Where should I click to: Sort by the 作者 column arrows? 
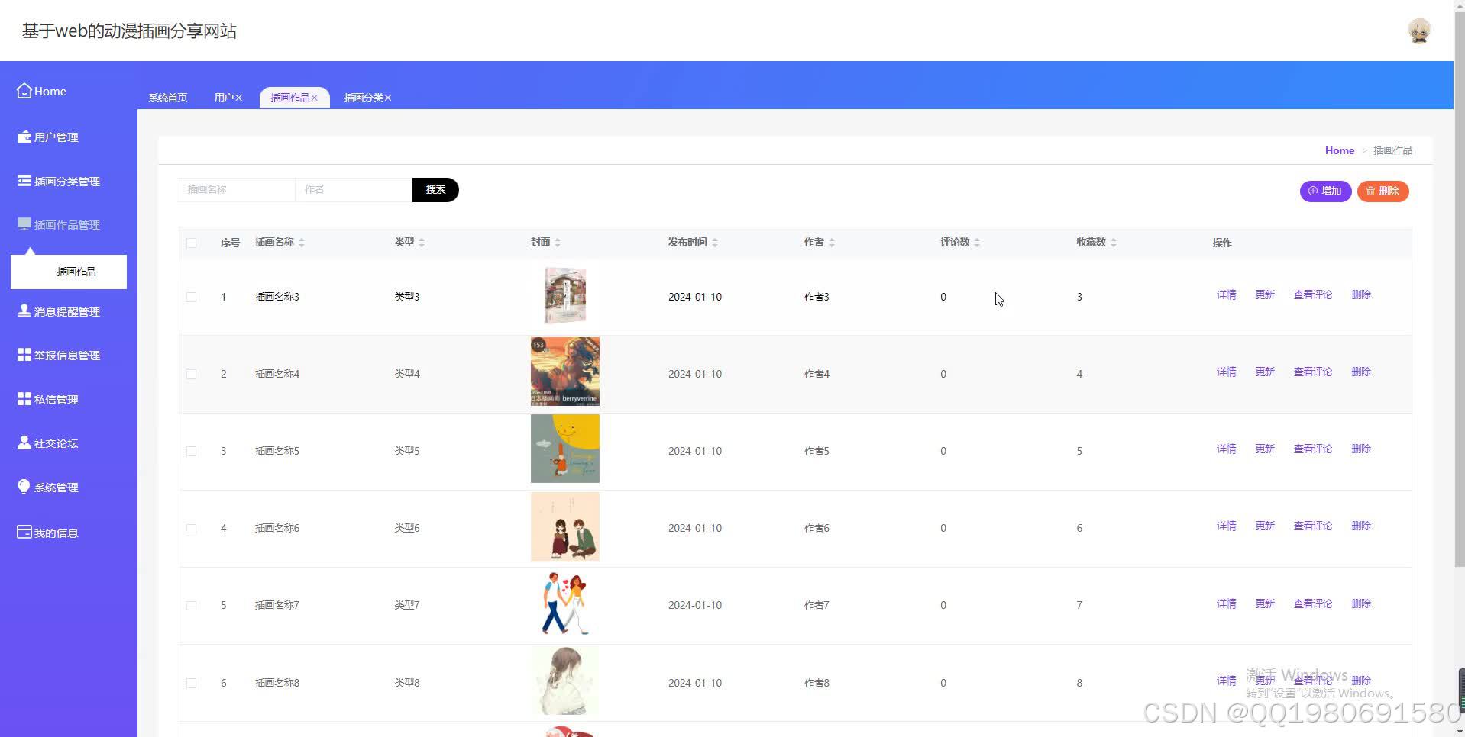[x=832, y=243]
